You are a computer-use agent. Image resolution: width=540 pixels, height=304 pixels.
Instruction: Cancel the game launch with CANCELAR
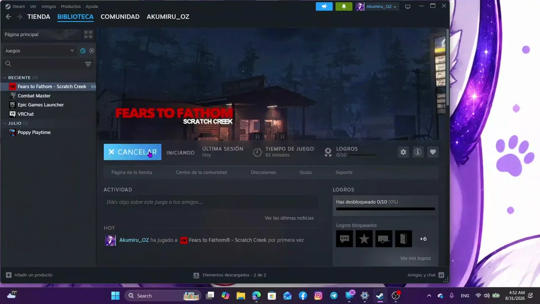[x=132, y=152]
